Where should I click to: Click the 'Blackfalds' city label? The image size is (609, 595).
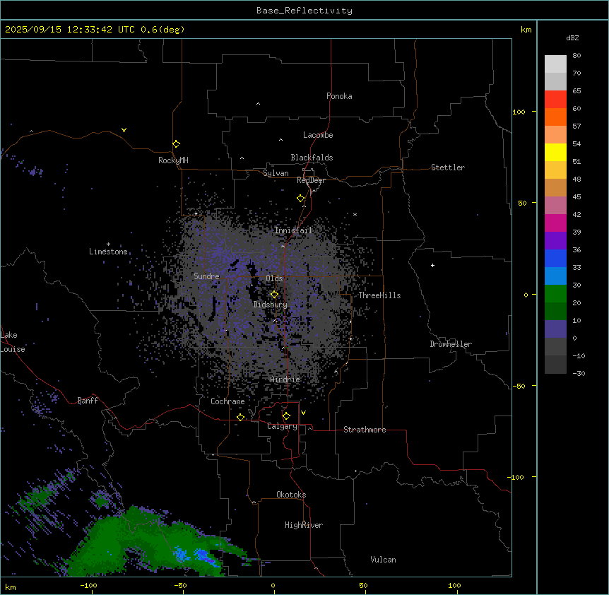tap(312, 158)
